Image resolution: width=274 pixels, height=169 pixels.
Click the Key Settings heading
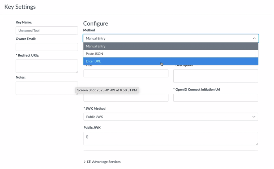pyautogui.click(x=20, y=7)
